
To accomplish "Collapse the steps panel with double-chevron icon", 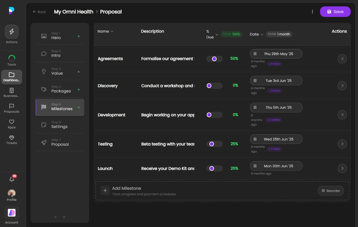I will pos(64,217).
